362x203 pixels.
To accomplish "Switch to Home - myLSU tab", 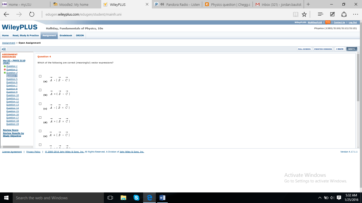I will [x=25, y=4].
